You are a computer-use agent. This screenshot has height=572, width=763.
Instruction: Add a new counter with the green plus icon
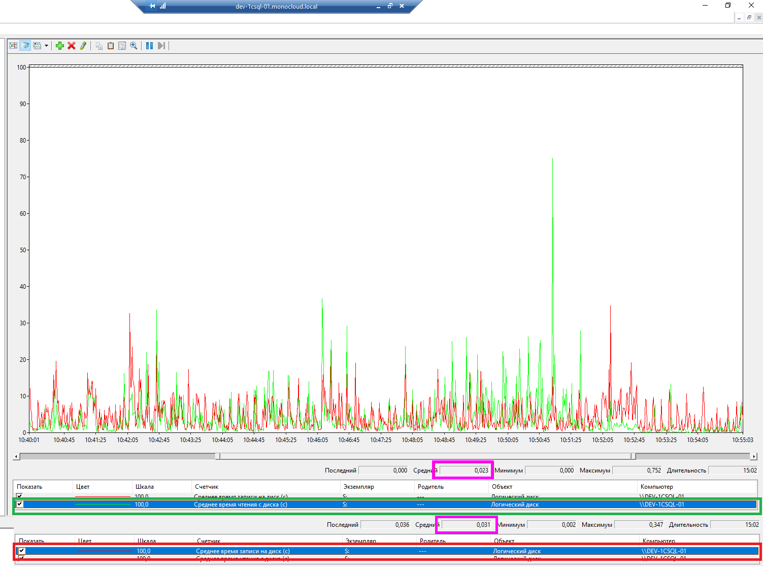tap(60, 46)
